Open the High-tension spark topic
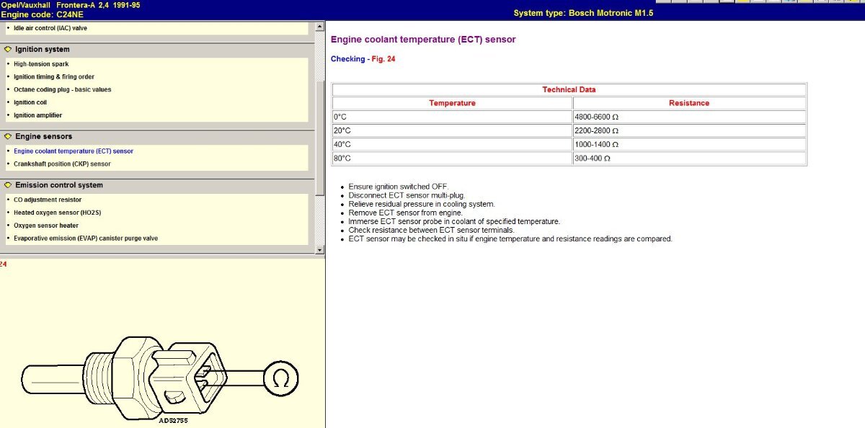This screenshot has height=428, width=865. pos(41,64)
